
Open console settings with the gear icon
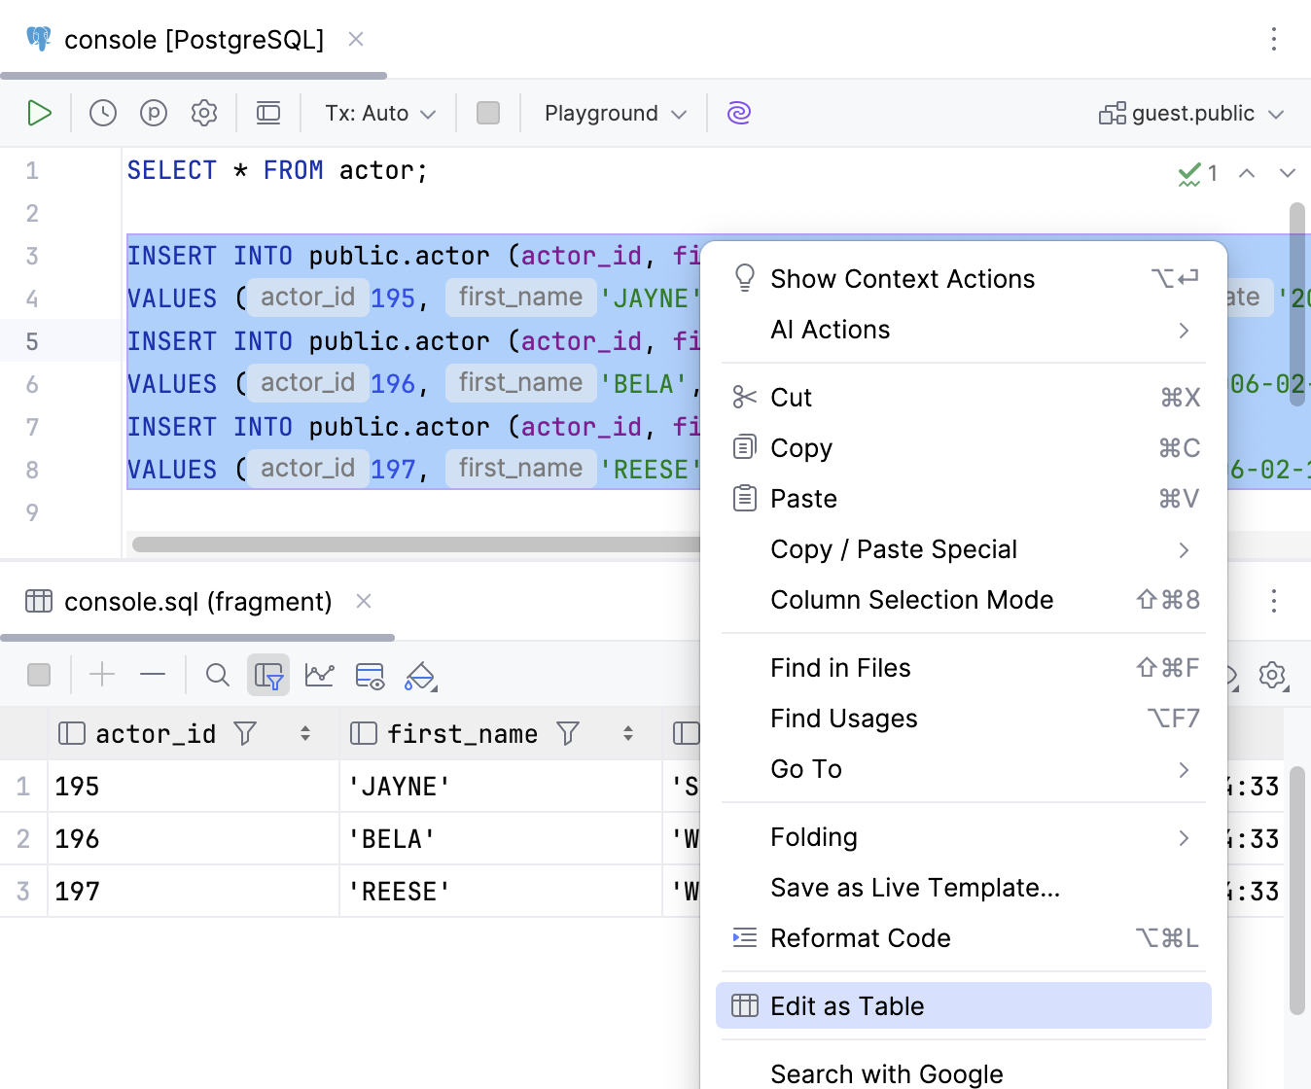pyautogui.click(x=204, y=113)
